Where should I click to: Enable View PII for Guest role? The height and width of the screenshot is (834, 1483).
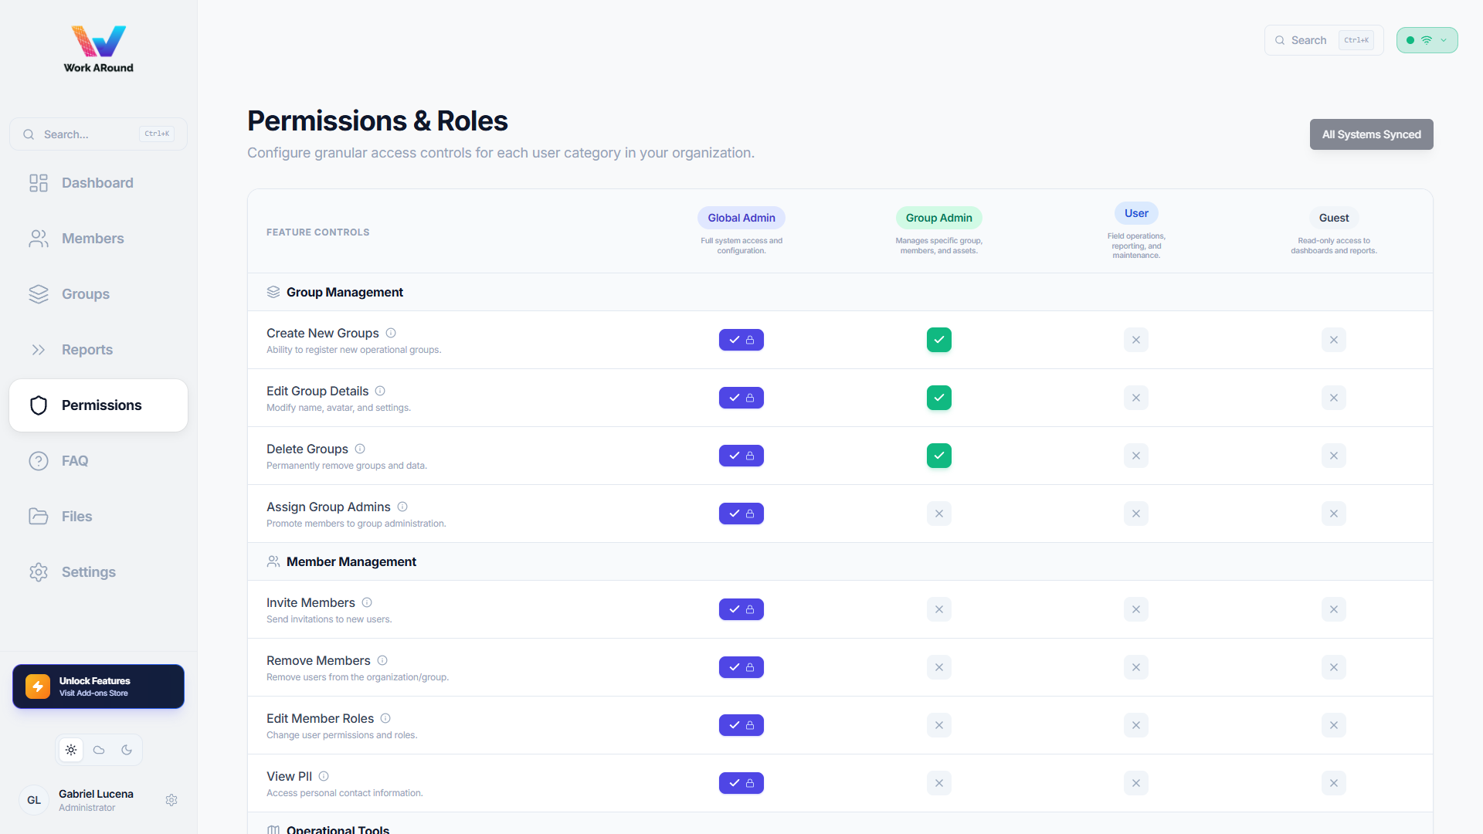point(1334,783)
